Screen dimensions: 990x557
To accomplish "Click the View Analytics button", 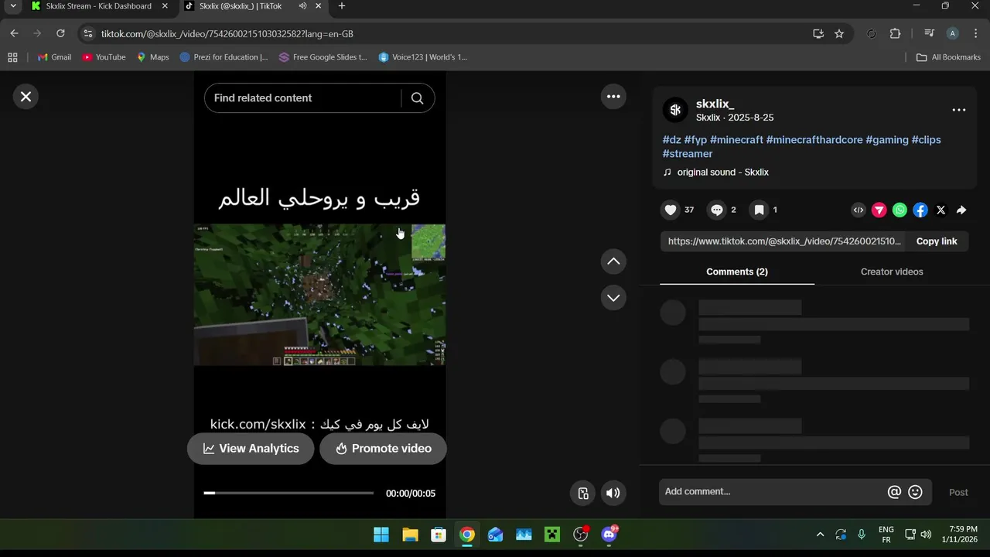I will (x=251, y=449).
